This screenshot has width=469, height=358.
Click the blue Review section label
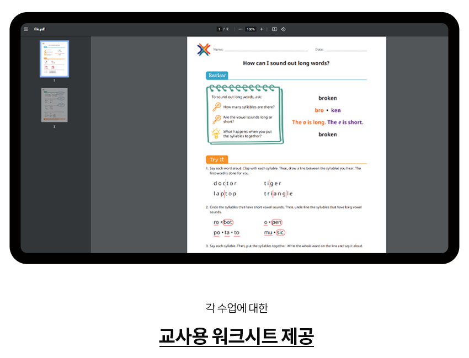(217, 76)
